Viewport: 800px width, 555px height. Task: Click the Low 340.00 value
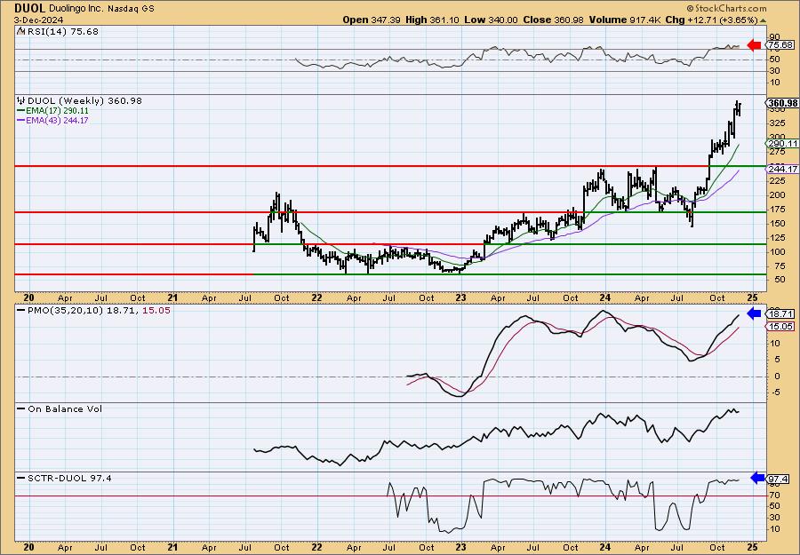[491, 20]
